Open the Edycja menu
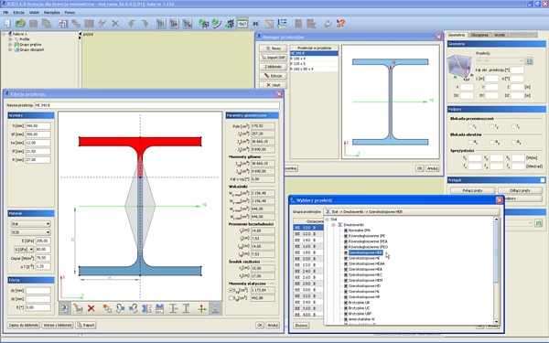Viewport: 549px width, 343px height. point(18,12)
